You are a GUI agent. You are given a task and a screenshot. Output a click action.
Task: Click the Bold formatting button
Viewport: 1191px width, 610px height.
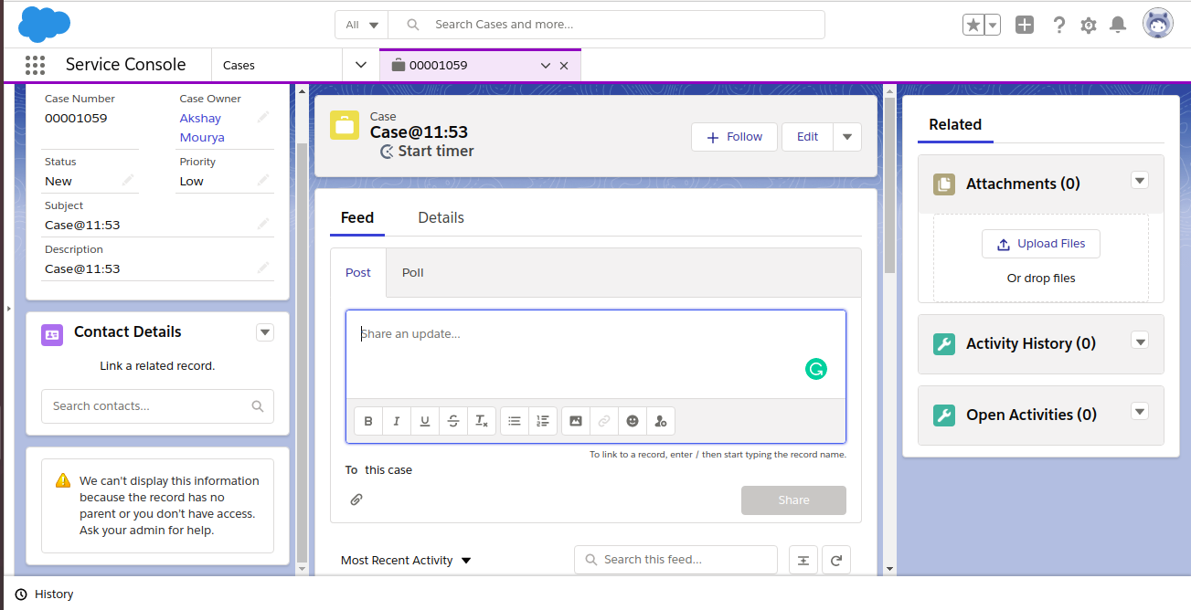tap(368, 421)
